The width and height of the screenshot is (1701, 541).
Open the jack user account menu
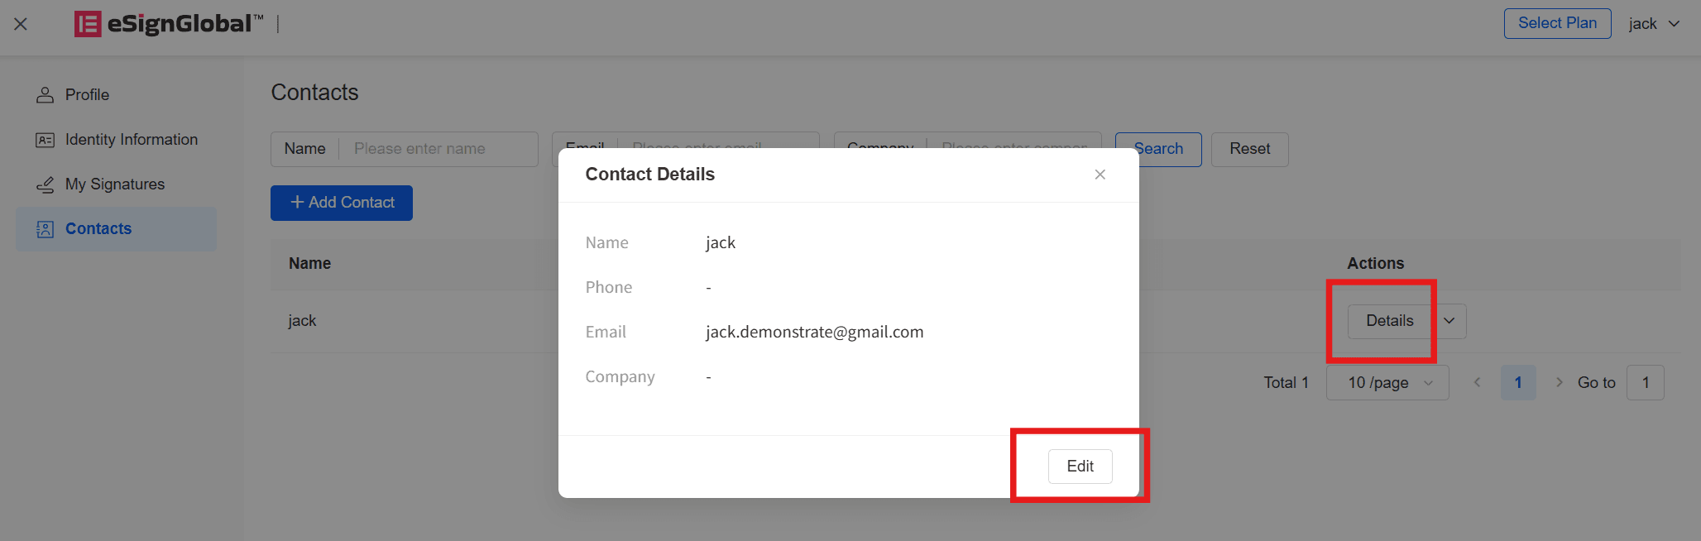click(1654, 24)
